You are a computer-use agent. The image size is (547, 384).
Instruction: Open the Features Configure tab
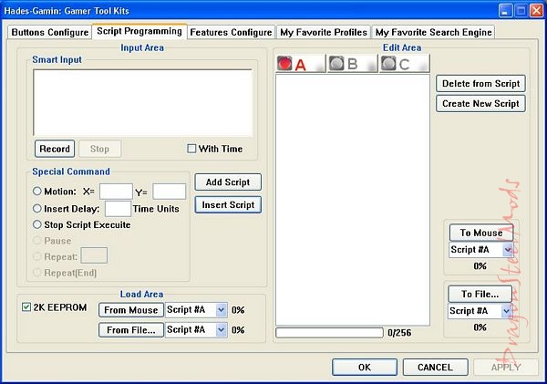[231, 32]
